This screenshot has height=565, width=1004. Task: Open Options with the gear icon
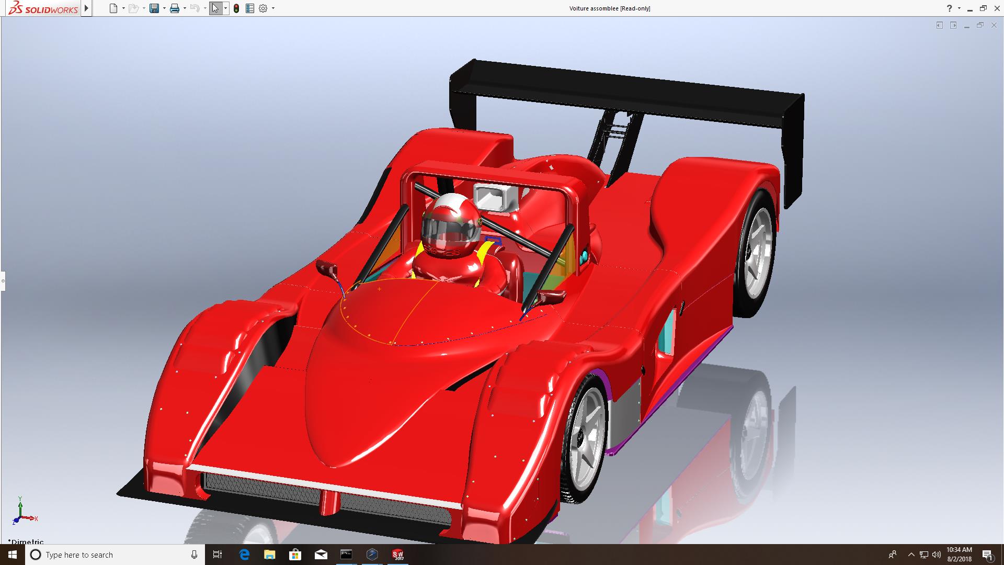pos(263,8)
